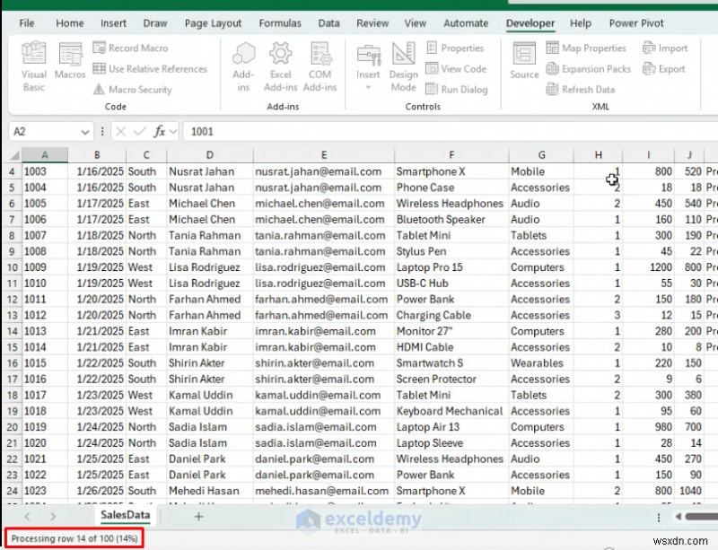
Task: Open Excel Add-ins dialog
Action: tap(280, 66)
